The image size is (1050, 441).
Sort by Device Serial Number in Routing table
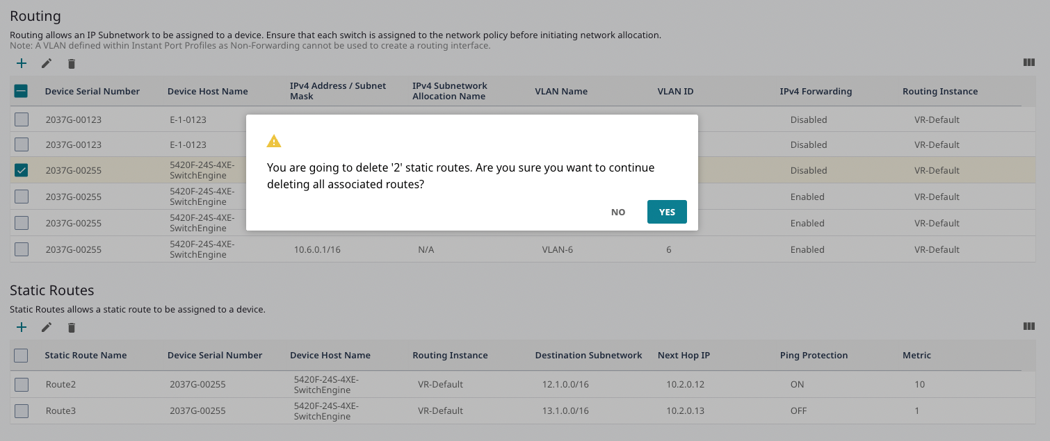(x=92, y=91)
